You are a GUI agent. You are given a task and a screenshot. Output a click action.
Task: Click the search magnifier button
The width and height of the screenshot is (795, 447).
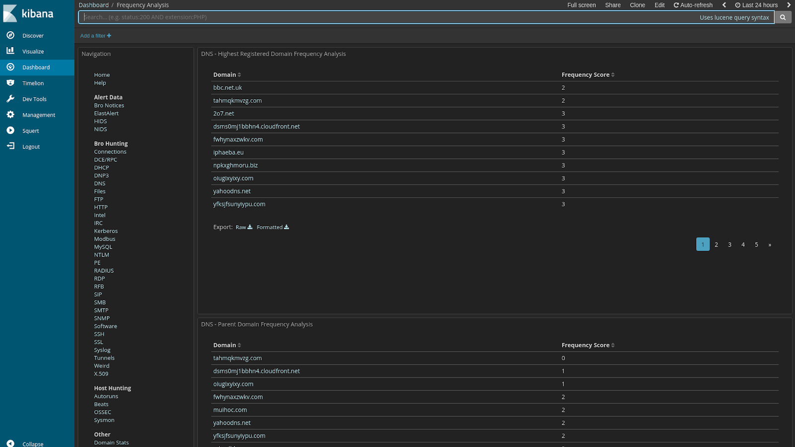tap(783, 17)
